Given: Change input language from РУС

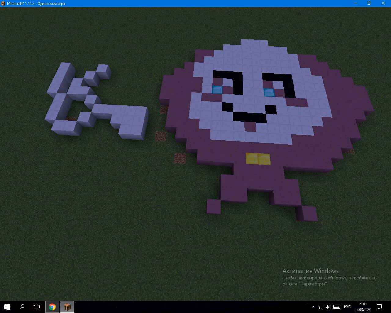Looking at the screenshot, I should pyautogui.click(x=347, y=307).
